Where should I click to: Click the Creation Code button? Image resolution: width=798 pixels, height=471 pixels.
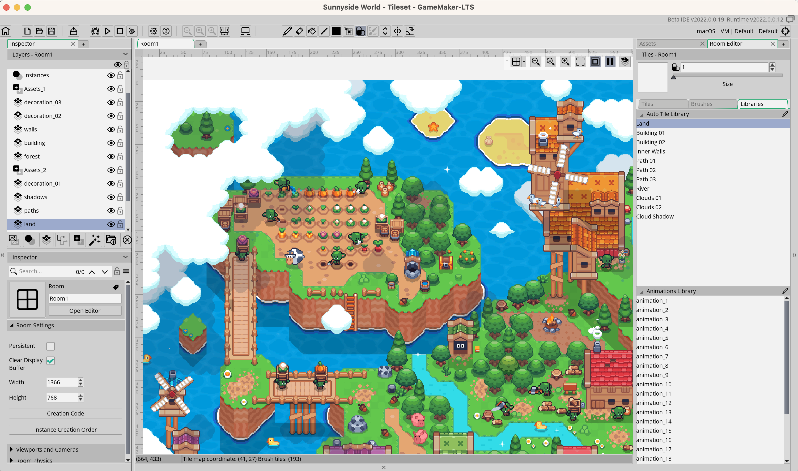[x=65, y=414]
